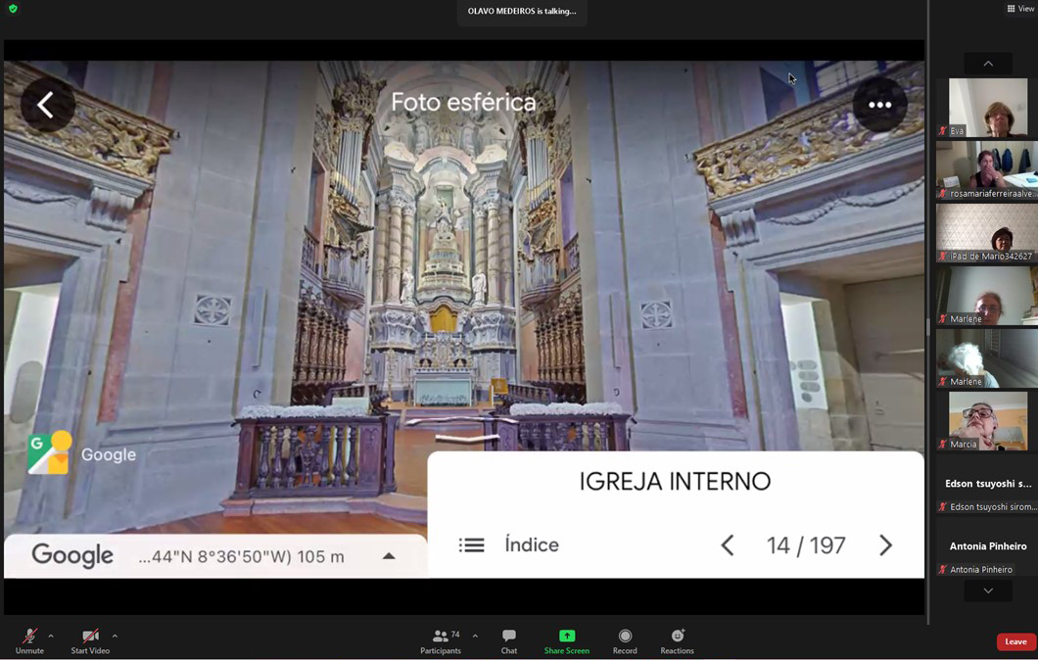Expand the Google location info panel arrow
The image size is (1038, 660).
(x=389, y=556)
